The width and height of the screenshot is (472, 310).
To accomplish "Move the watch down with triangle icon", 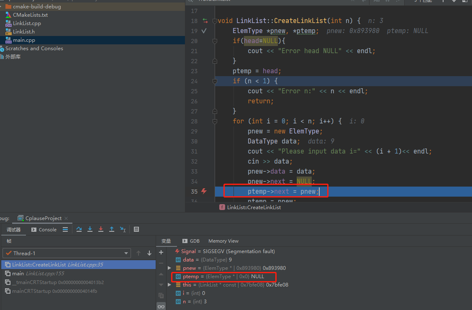I will 161,285.
